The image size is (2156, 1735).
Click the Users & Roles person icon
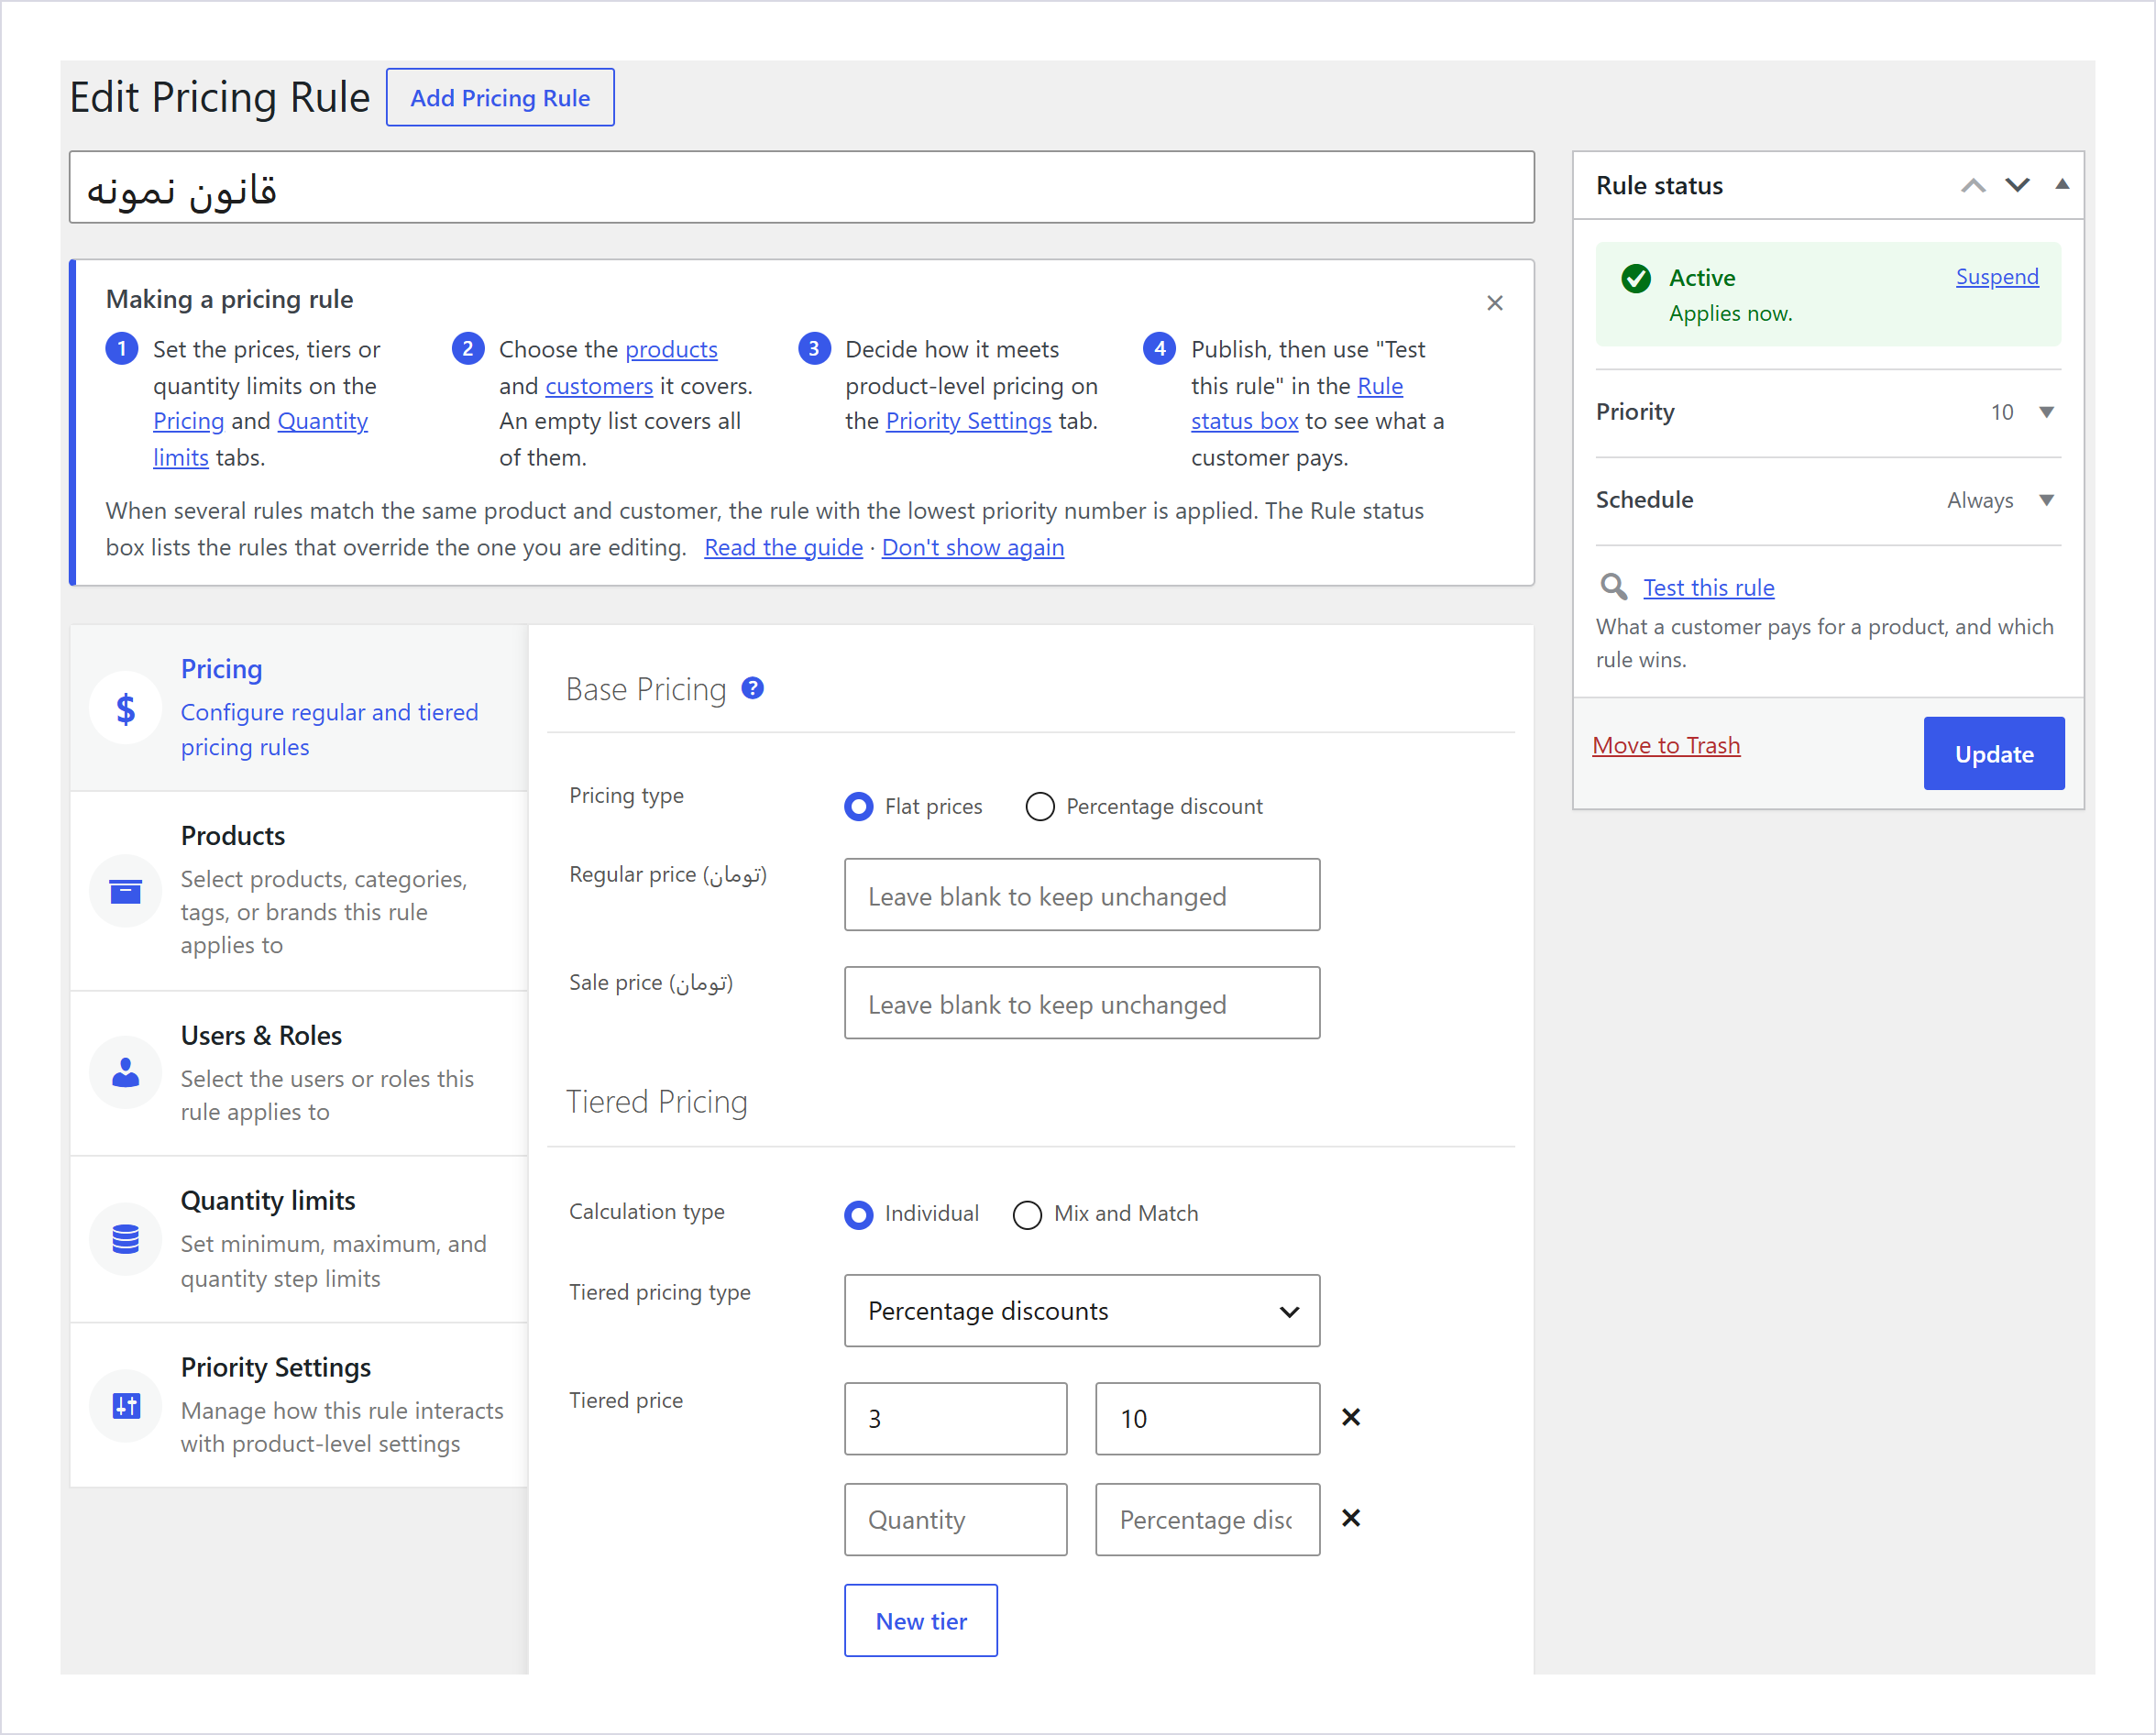(x=125, y=1073)
